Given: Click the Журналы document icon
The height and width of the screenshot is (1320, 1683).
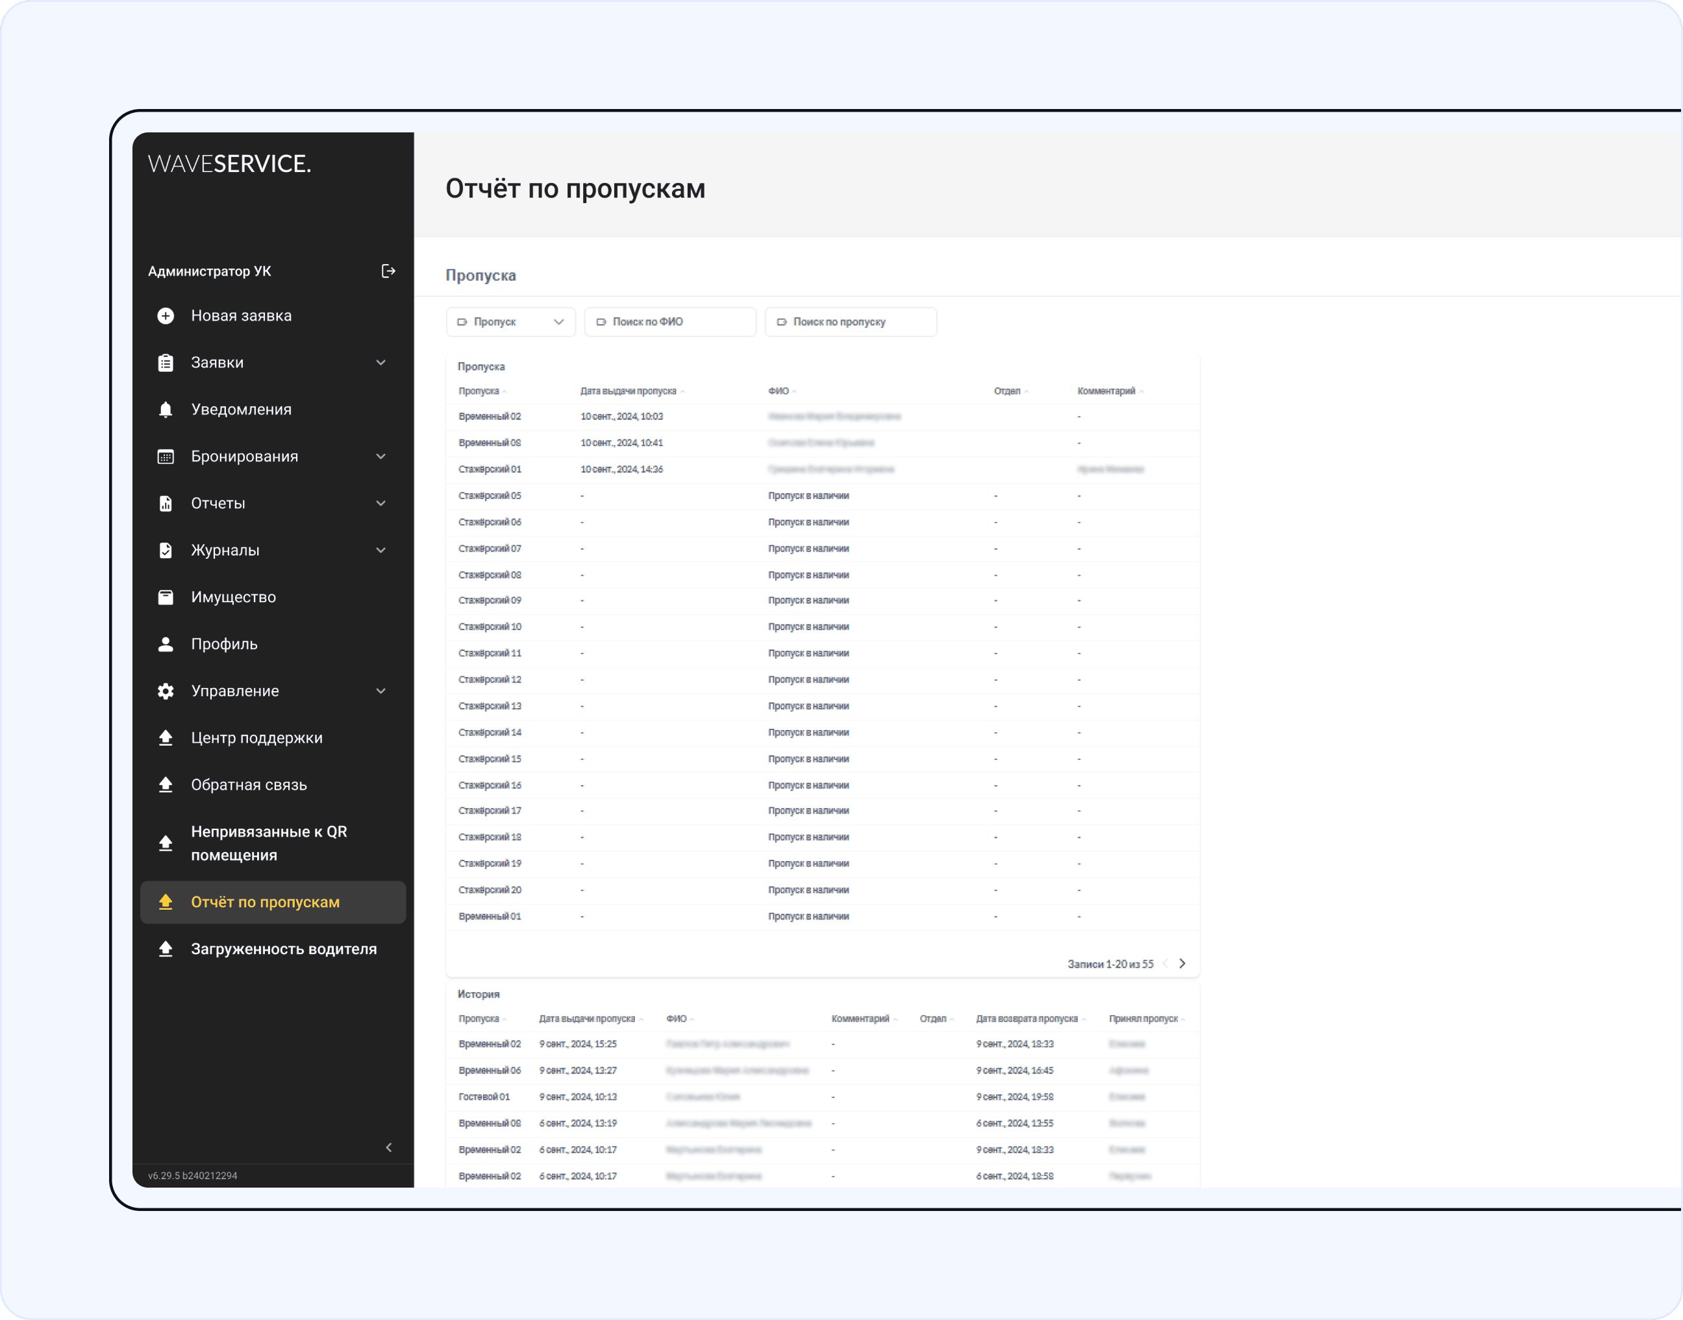Looking at the screenshot, I should 166,550.
